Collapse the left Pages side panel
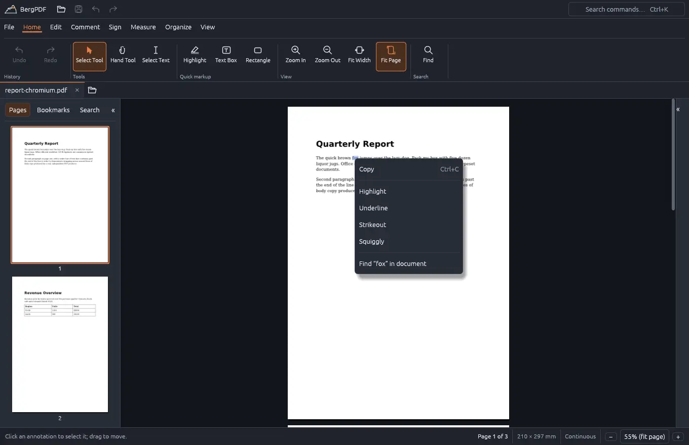Screen dimensions: 689x445 [x=113, y=110]
